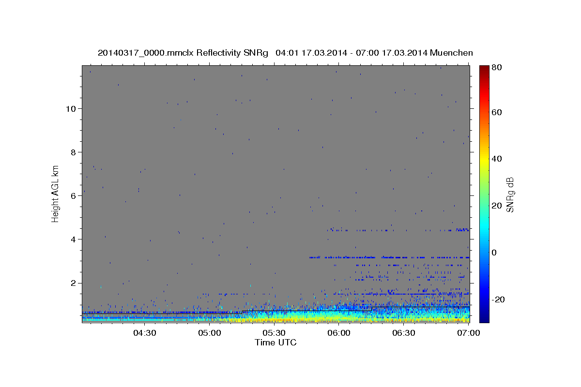The width and height of the screenshot is (581, 387).
Task: Click the 07:00 time tick label
Action: point(469,333)
